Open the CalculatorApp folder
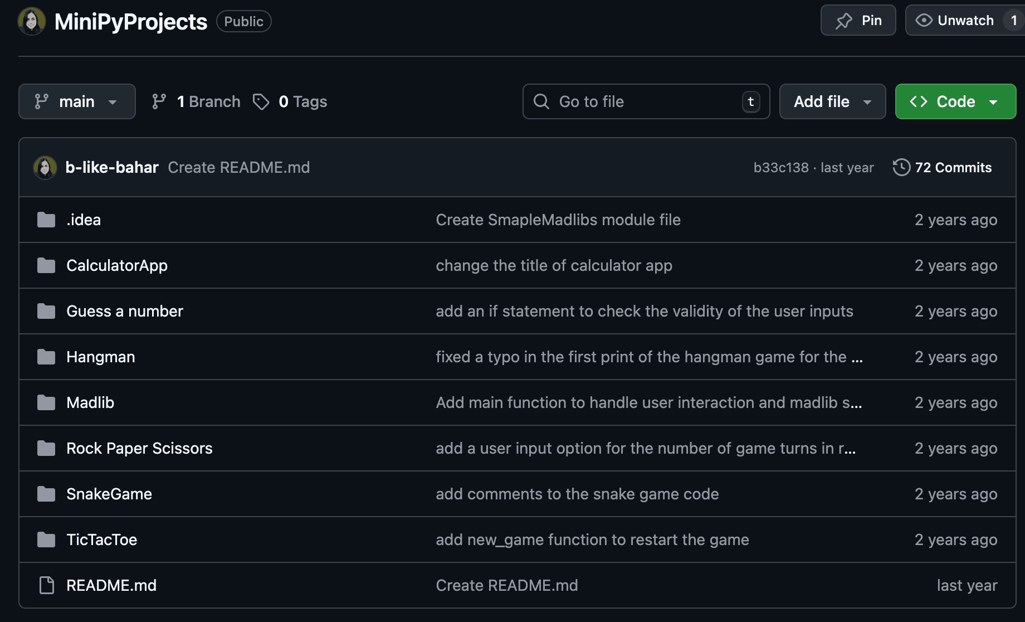 [x=116, y=265]
